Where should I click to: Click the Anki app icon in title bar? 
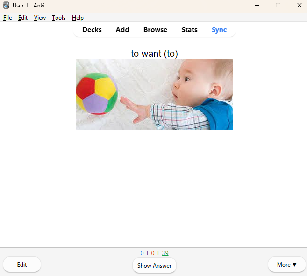(x=6, y=6)
